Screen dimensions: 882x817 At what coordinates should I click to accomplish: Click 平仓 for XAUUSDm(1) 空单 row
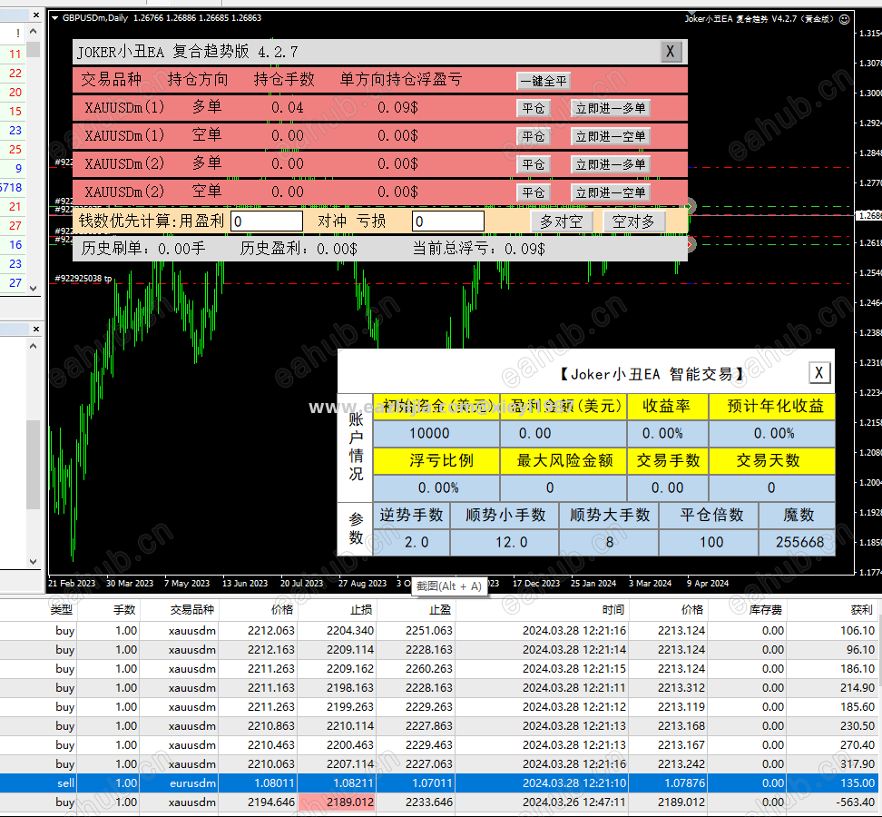click(x=534, y=136)
